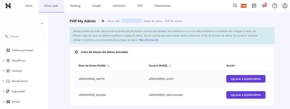
Task: Expand the WordPress sidebar section
Action: tap(4, 61)
